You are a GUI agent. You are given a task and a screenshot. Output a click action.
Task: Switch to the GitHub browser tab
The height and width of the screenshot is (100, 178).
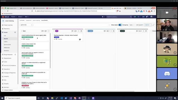point(39,8)
